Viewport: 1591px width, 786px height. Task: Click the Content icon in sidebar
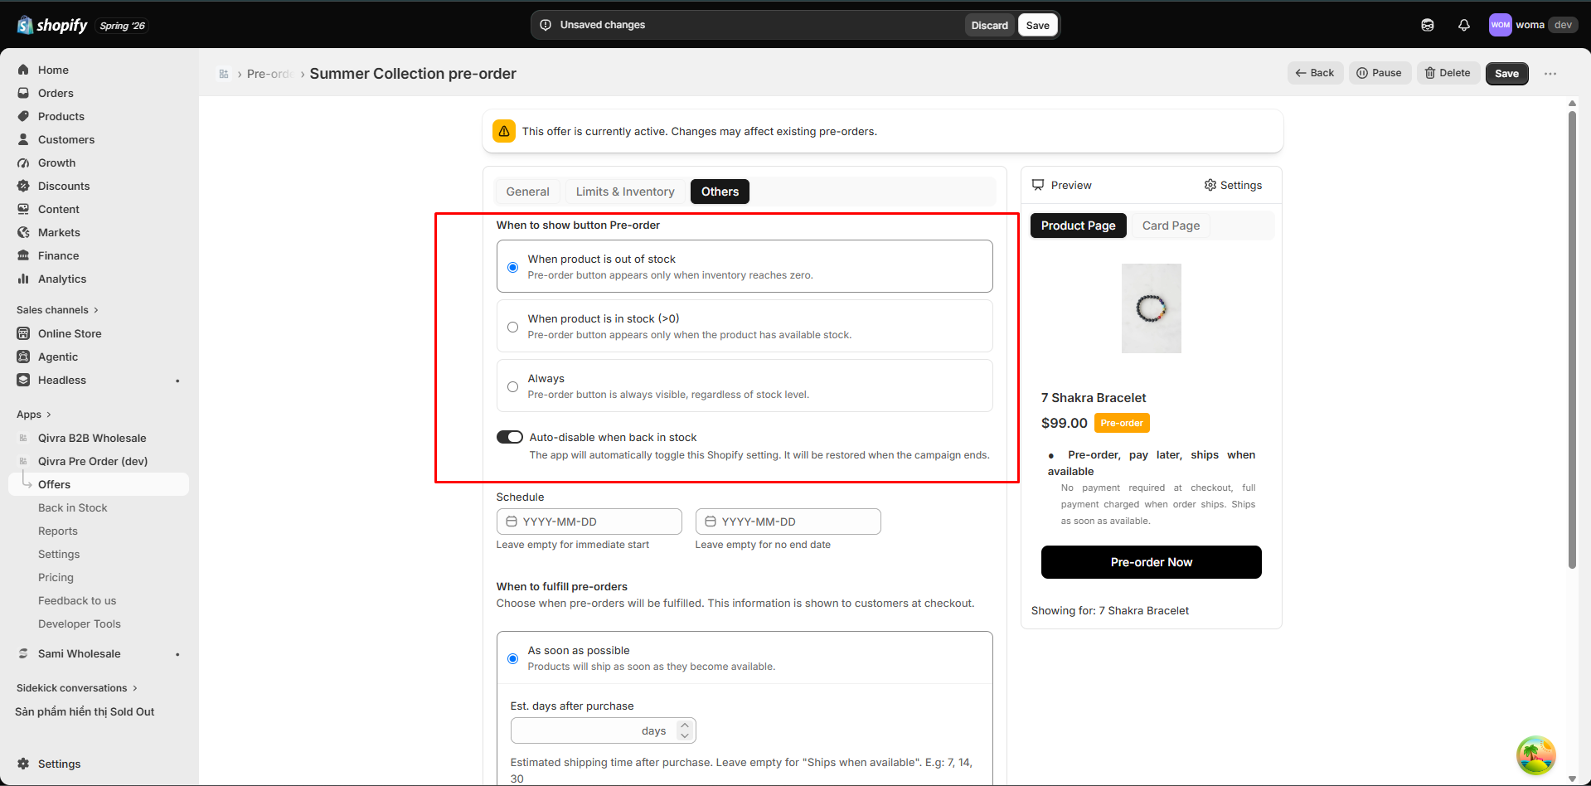click(x=23, y=209)
